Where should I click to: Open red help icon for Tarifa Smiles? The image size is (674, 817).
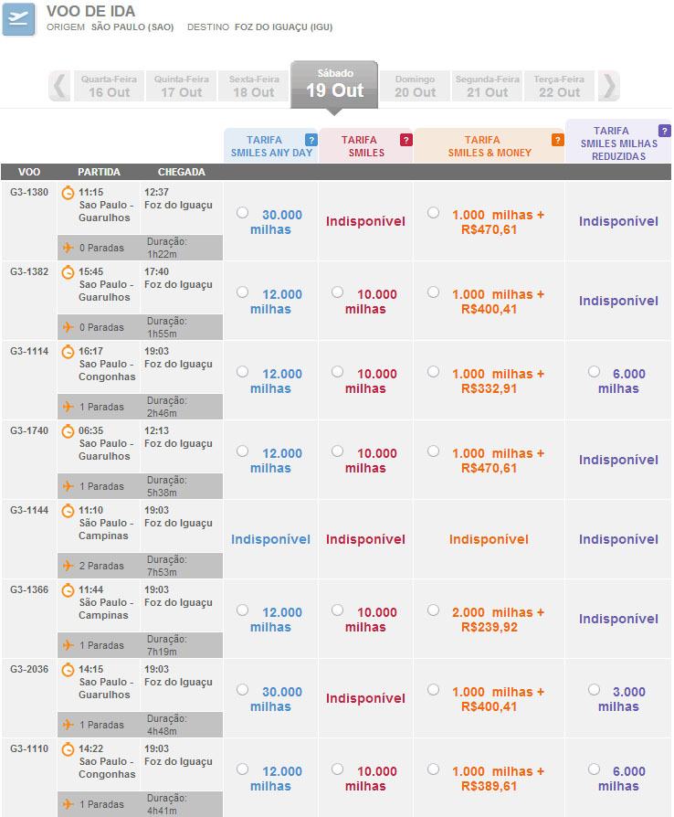406,140
